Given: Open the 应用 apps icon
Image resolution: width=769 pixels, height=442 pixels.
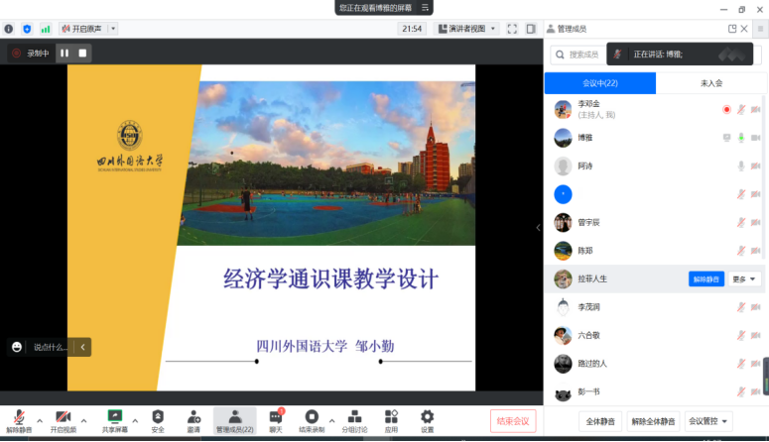Looking at the screenshot, I should point(391,416).
